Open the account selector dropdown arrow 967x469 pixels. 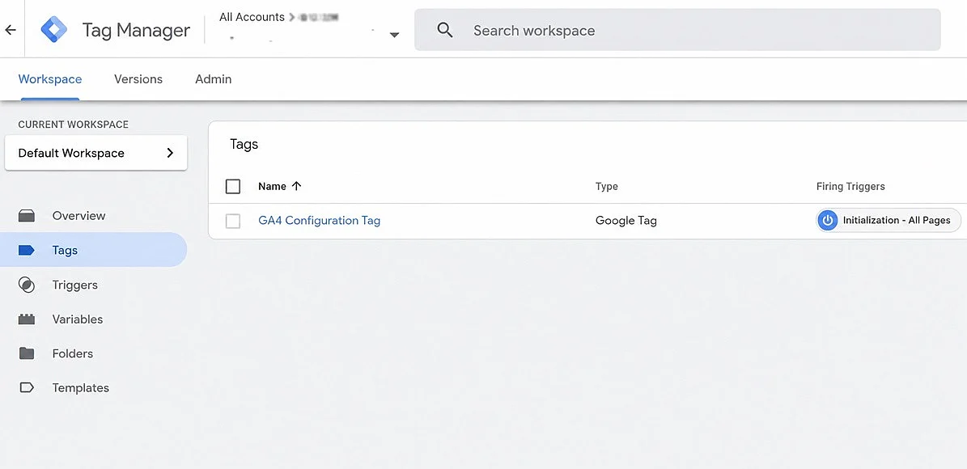(x=395, y=35)
